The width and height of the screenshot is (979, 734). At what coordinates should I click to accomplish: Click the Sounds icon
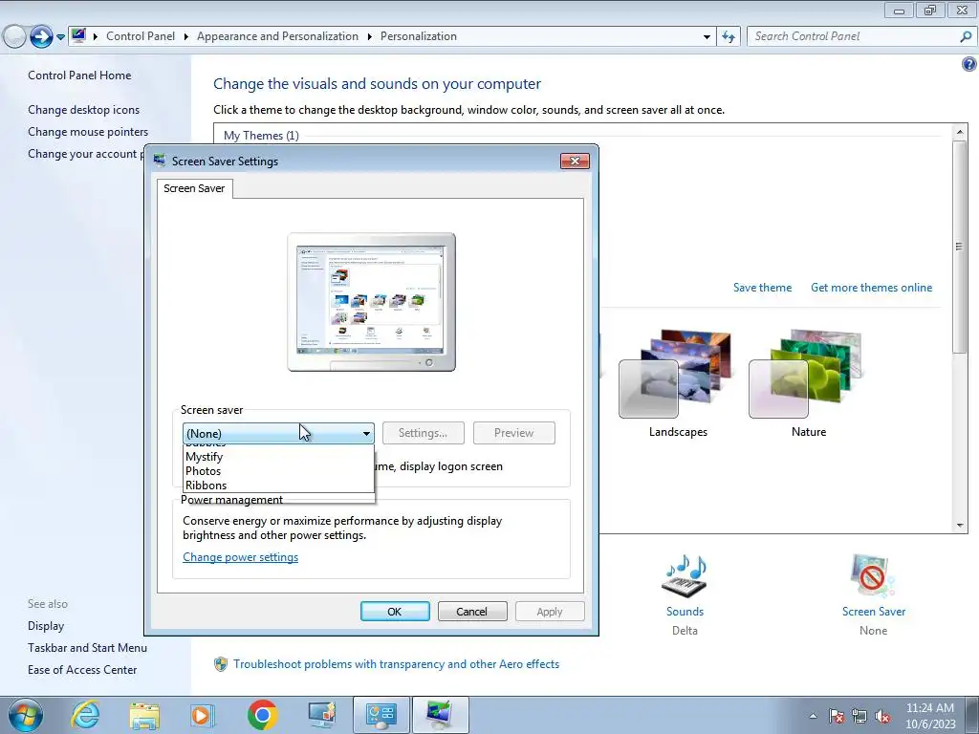click(x=685, y=576)
